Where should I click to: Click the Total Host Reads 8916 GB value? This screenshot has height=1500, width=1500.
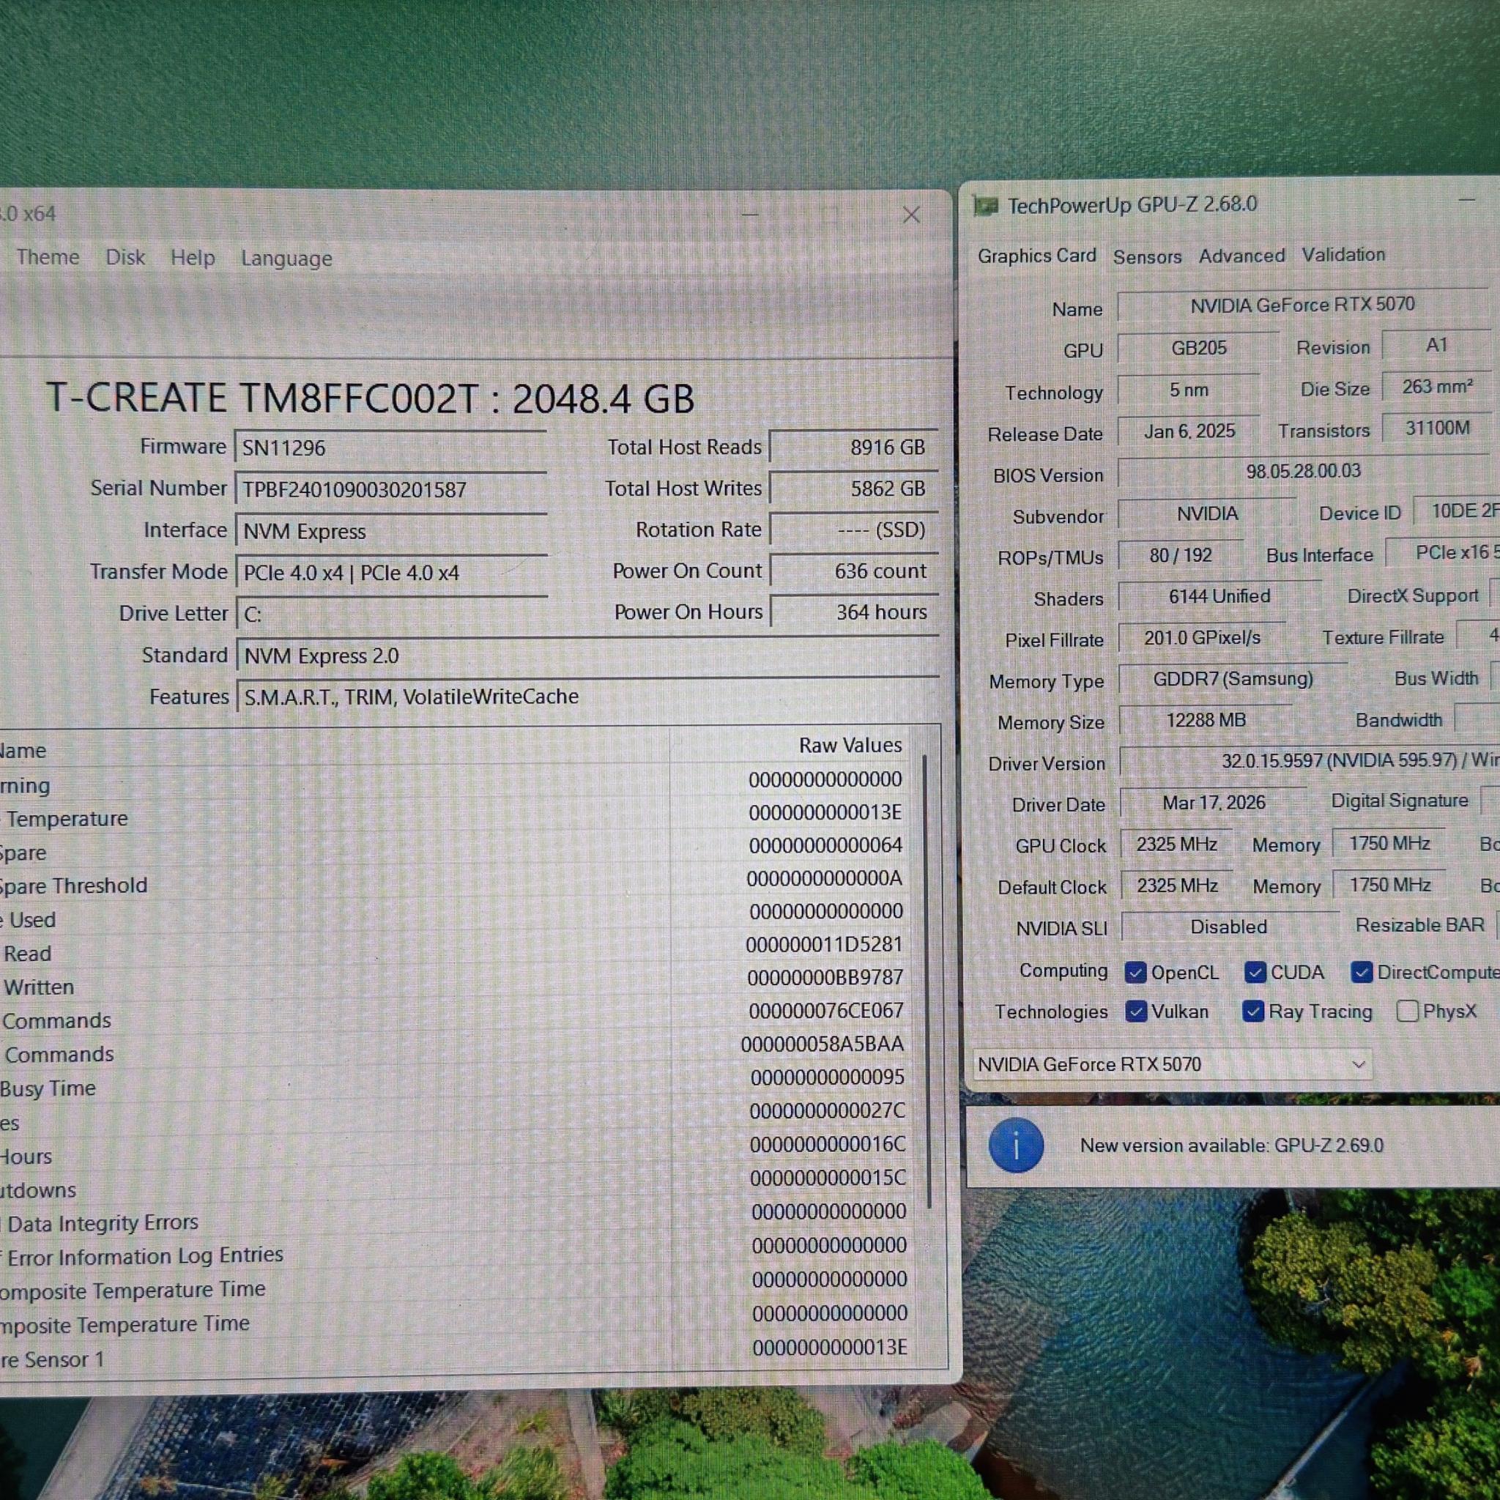click(854, 448)
